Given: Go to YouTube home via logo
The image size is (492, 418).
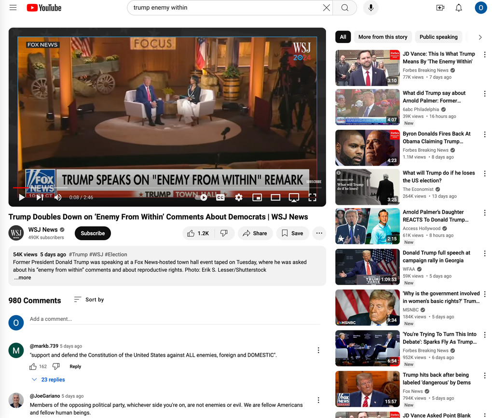Looking at the screenshot, I should point(44,8).
